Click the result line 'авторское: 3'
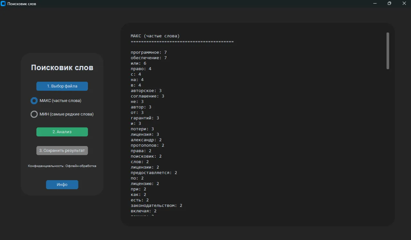Viewport: 411px width, 240px height. coord(146,91)
